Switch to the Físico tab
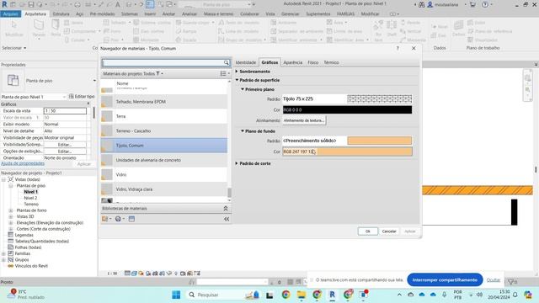Image resolution: width=539 pixels, height=303 pixels. (312, 62)
